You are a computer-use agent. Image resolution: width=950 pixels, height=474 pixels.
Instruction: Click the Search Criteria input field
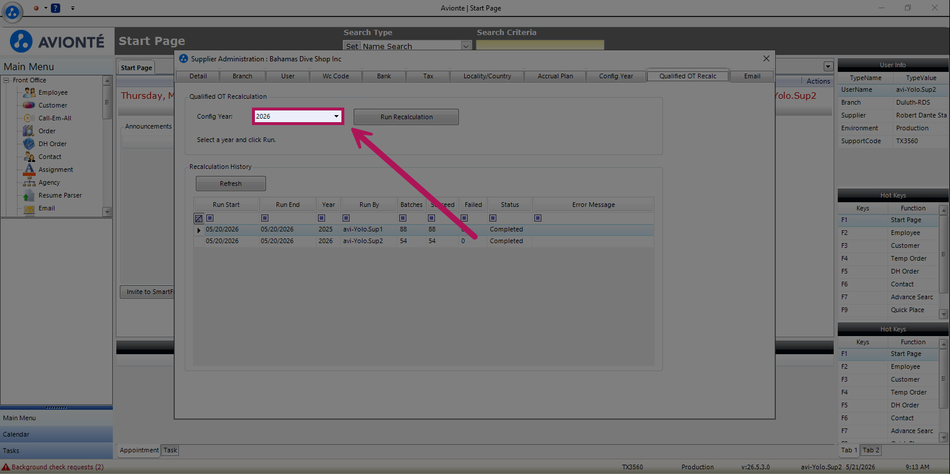pyautogui.click(x=540, y=45)
